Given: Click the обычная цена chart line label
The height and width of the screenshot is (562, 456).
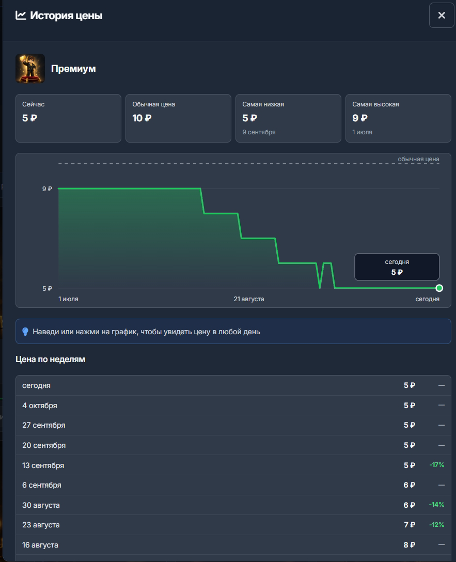Looking at the screenshot, I should click(x=418, y=159).
